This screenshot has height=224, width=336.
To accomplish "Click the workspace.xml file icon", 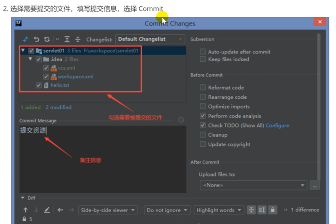I will [54, 77].
